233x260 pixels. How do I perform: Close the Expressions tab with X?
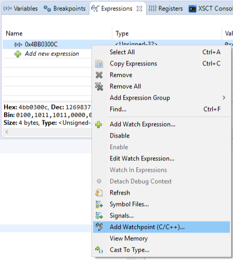tap(139, 8)
